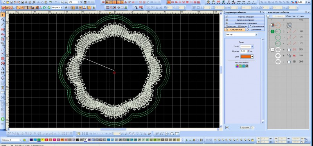Select the lettering A tool
The height and width of the screenshot is (146, 313).
pos(3,68)
